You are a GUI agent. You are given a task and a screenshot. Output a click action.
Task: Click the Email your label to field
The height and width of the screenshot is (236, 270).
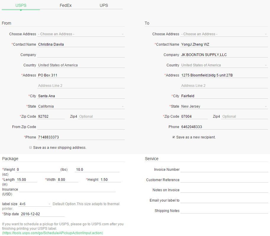click(x=224, y=200)
